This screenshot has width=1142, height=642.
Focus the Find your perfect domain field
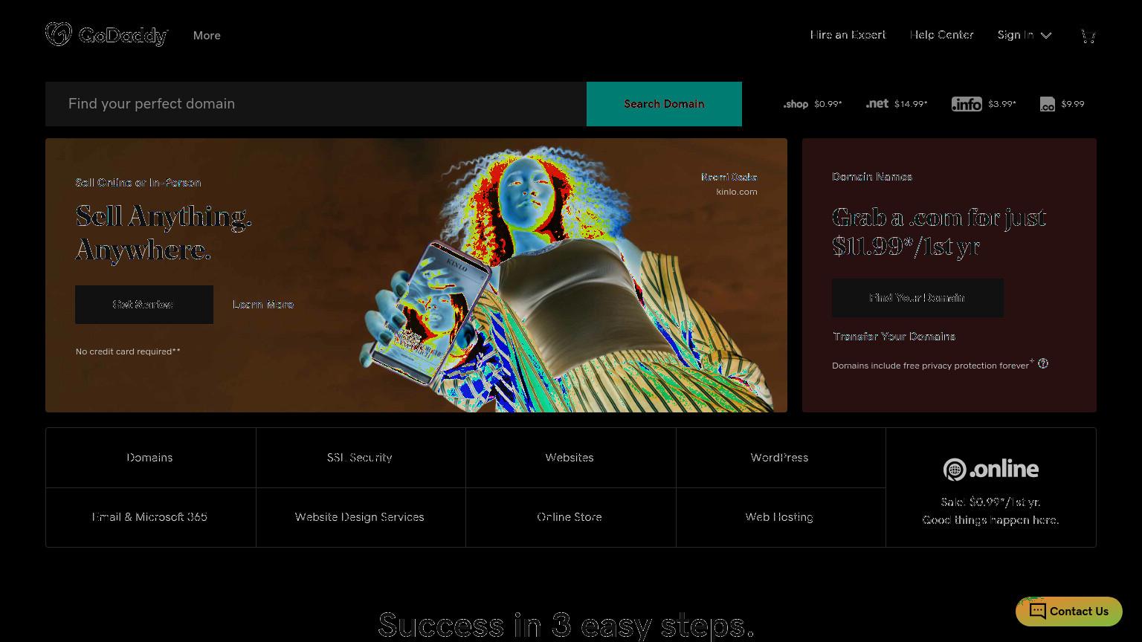(316, 104)
